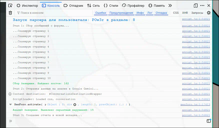Open xenforo.js:1:17413 source link
This screenshot has width=219, height=128.
coord(195,104)
